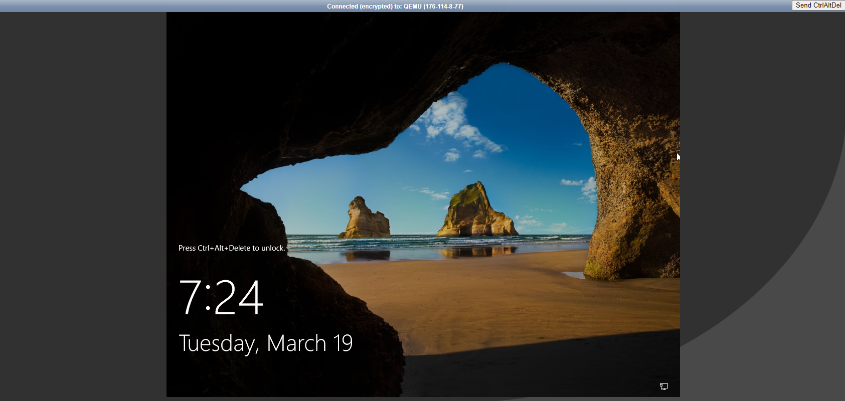The width and height of the screenshot is (845, 401).
Task: Click the "Press Ctrl+Alt+Delete to unlock." message
Action: point(232,248)
